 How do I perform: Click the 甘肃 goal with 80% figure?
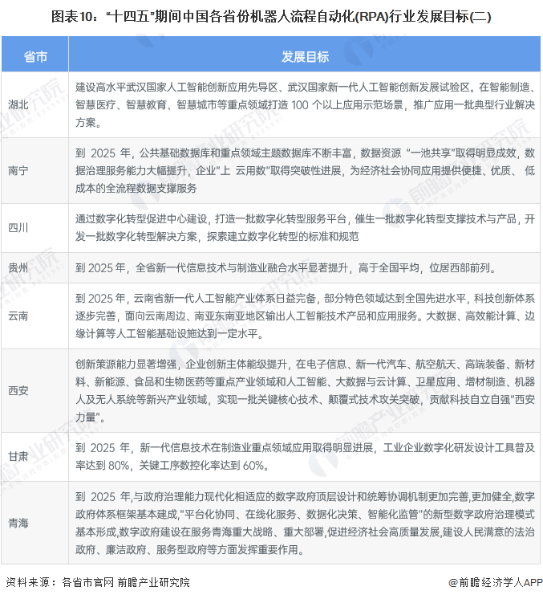[305, 456]
